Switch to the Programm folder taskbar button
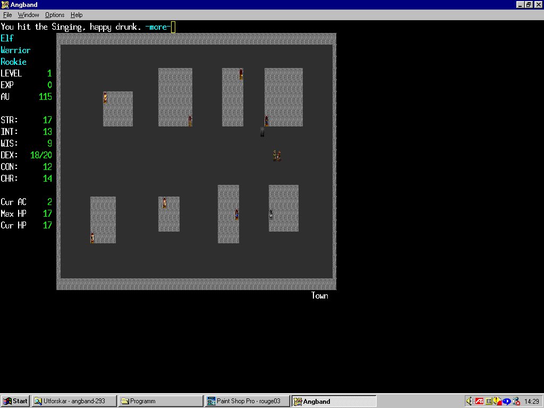 click(x=160, y=401)
